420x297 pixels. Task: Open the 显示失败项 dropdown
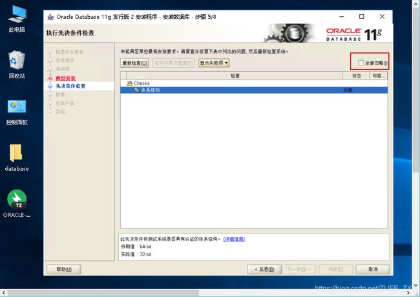[214, 63]
